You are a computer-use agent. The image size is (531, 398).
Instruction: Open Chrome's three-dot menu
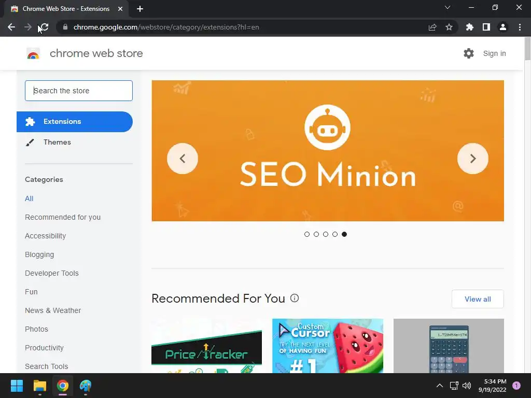[520, 27]
